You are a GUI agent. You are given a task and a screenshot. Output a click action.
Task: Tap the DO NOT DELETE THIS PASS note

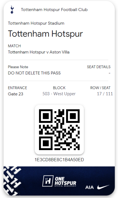[34, 73]
